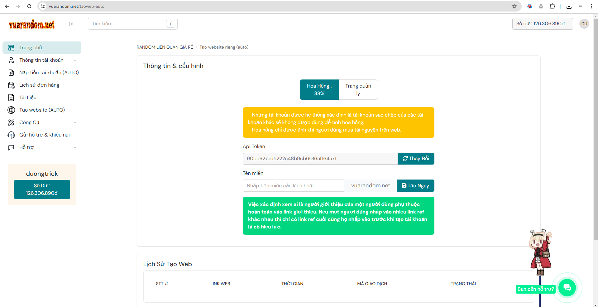The image size is (598, 307).
Task: Bookmark this page with the star icon
Action: coord(514,6)
